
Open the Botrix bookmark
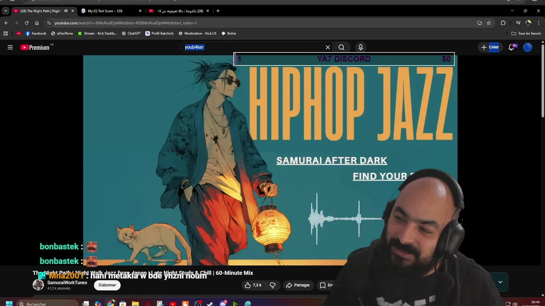tap(229, 34)
